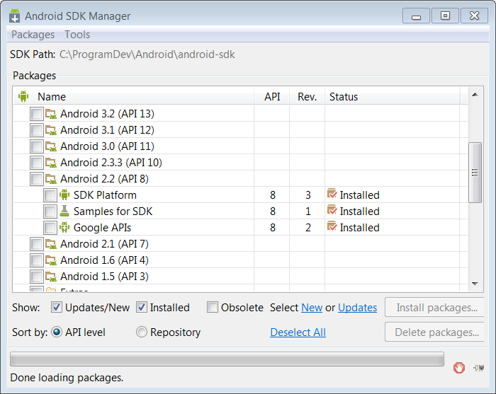Check the Android 2.2 (API 8) checkbox
Image resolution: width=496 pixels, height=394 pixels.
37,179
